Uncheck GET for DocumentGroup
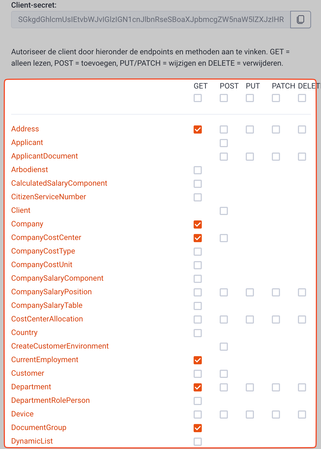This screenshot has height=449, width=321. tap(198, 428)
